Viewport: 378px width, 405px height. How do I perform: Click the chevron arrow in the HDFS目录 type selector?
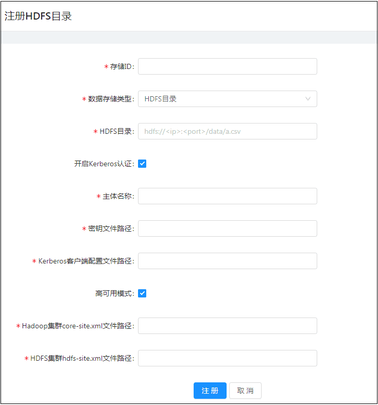coord(308,99)
